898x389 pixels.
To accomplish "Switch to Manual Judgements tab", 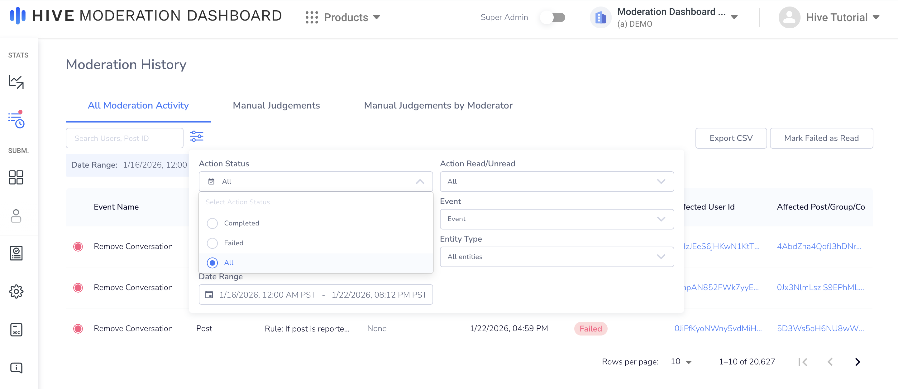I will [276, 105].
